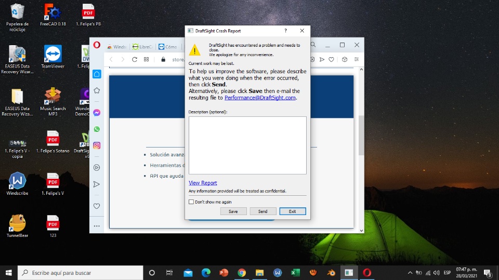This screenshot has width=499, height=280.
Task: Open TunnelBear desktop shortcut
Action: [x=17, y=226]
